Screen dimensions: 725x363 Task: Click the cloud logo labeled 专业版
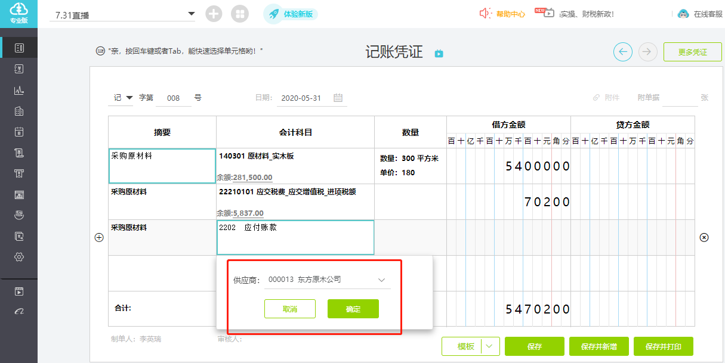18,13
